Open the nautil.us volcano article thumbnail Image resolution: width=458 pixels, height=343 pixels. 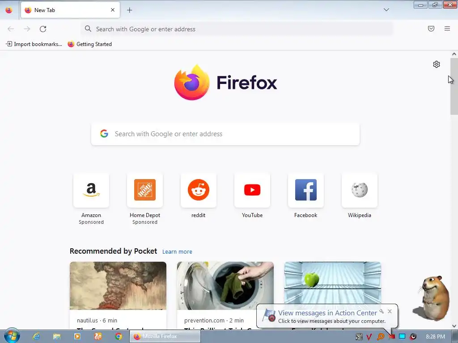pos(118,285)
